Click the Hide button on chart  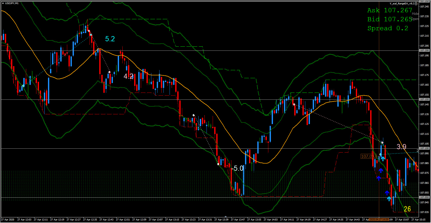pyautogui.click(x=415, y=14)
